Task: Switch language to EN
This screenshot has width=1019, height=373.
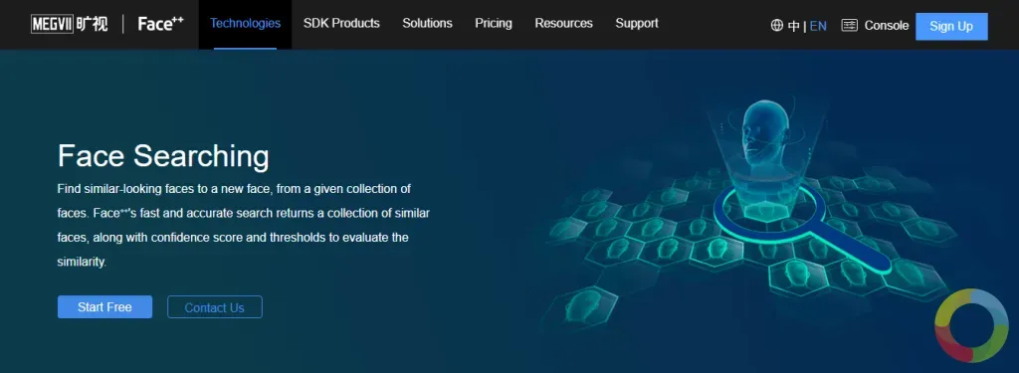Action: pyautogui.click(x=818, y=26)
